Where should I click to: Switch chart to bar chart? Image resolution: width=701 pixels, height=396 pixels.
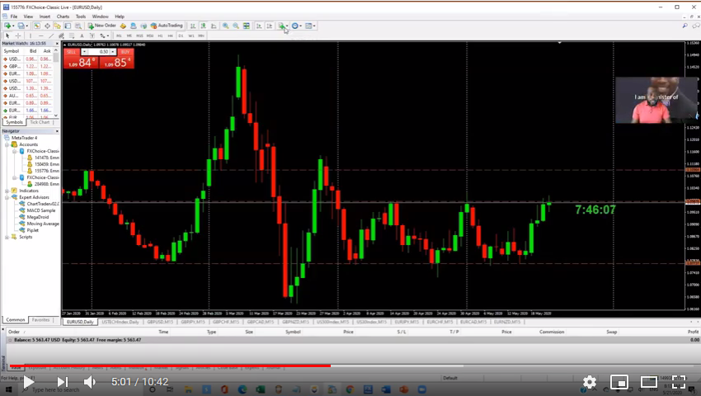pos(193,26)
